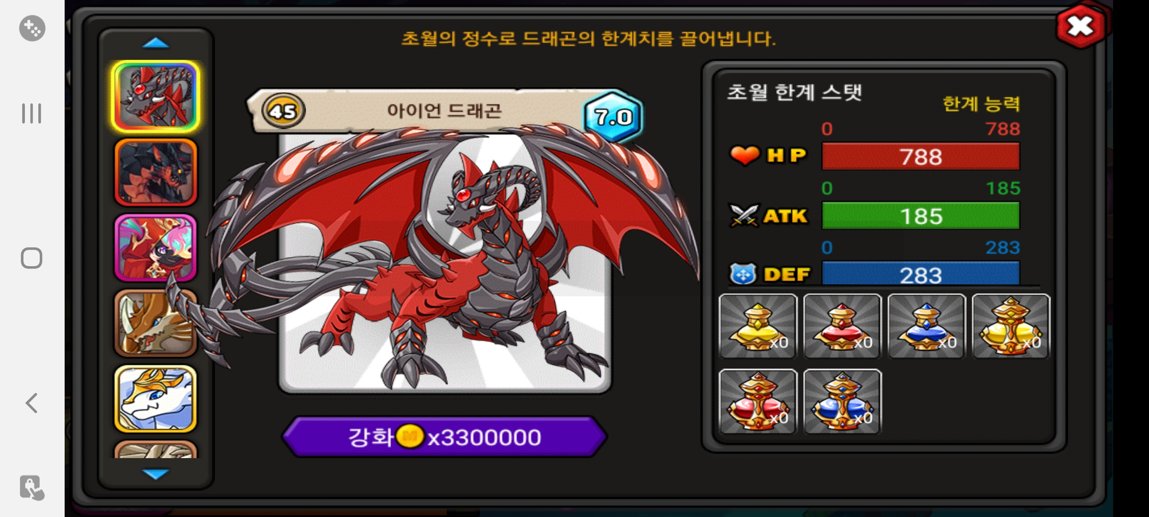Screen dimensions: 1149x517
Task: Click the red HP bar showing 788
Action: coord(921,157)
